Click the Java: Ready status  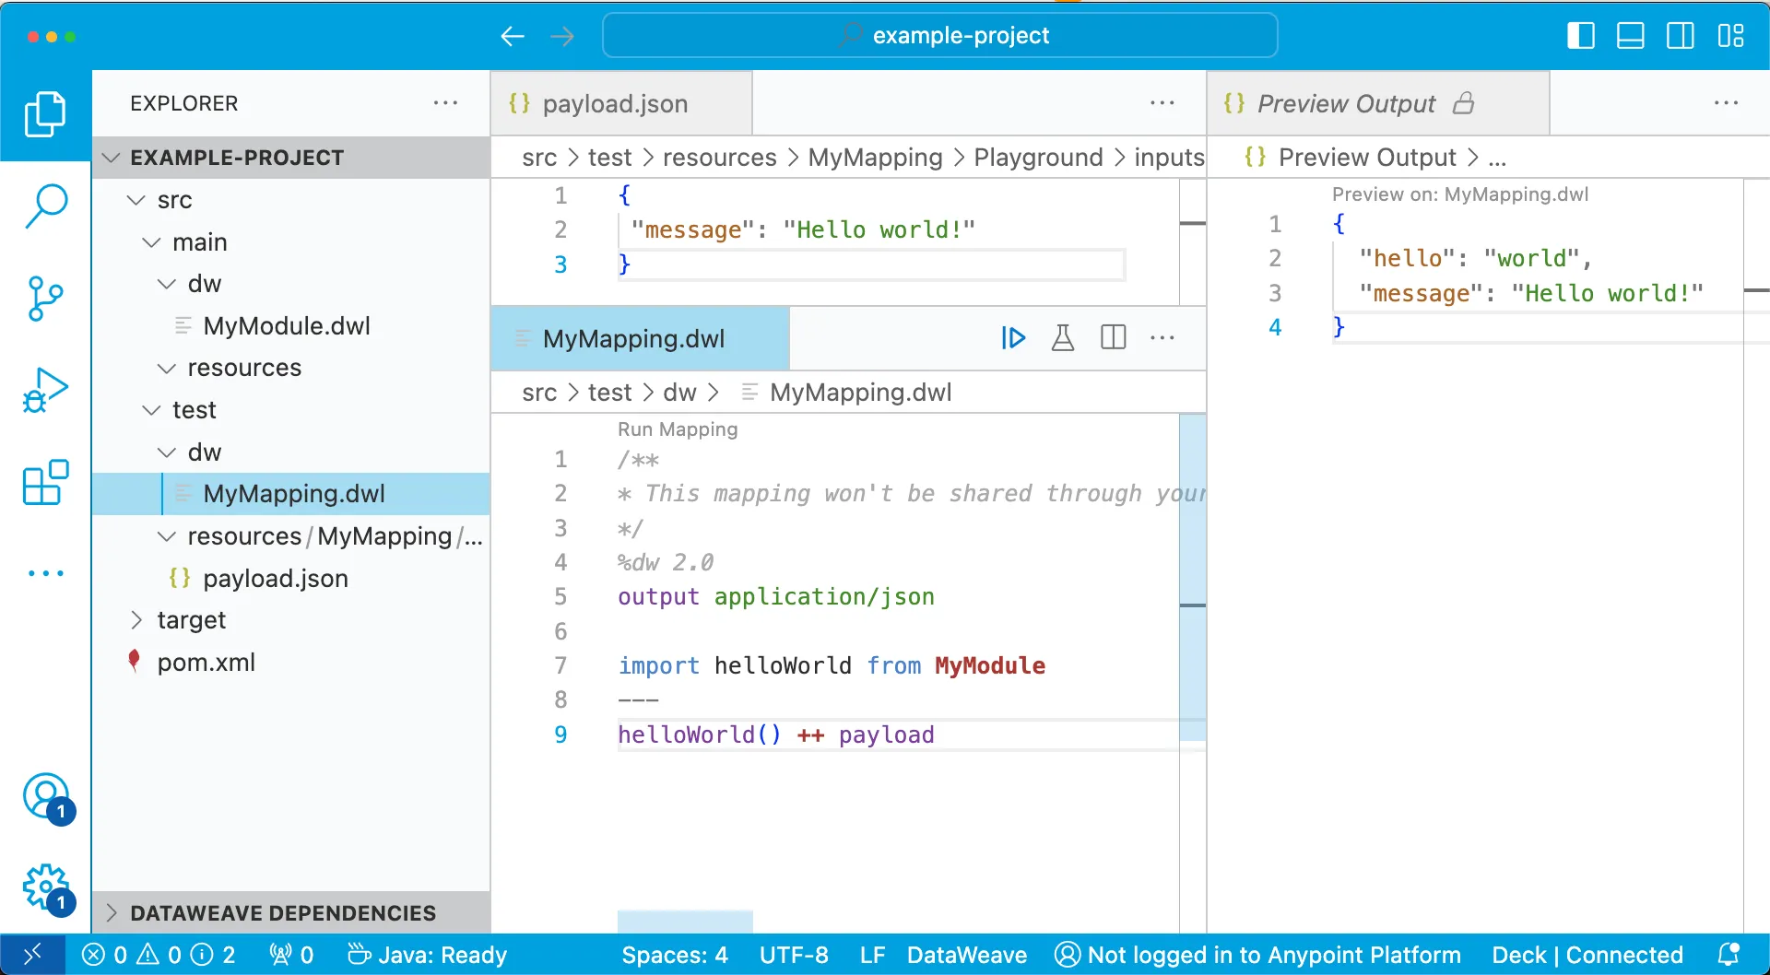(427, 955)
